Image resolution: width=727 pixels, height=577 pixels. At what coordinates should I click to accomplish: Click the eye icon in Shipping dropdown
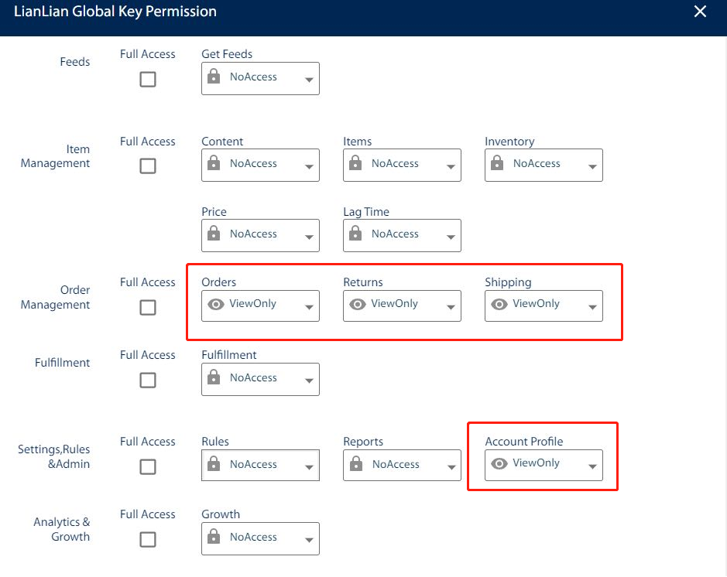coord(499,305)
